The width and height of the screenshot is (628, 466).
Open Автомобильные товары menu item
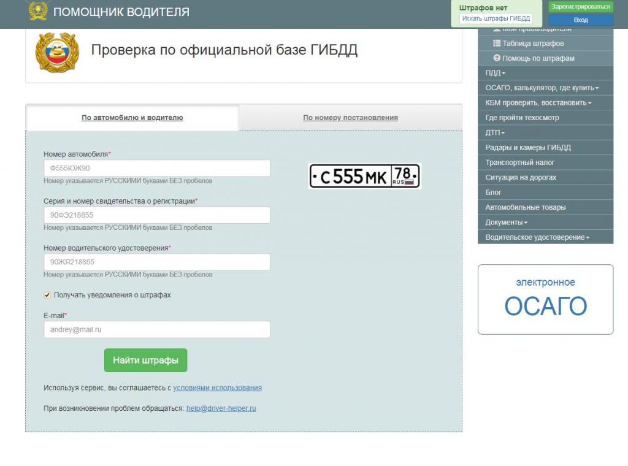(x=545, y=207)
